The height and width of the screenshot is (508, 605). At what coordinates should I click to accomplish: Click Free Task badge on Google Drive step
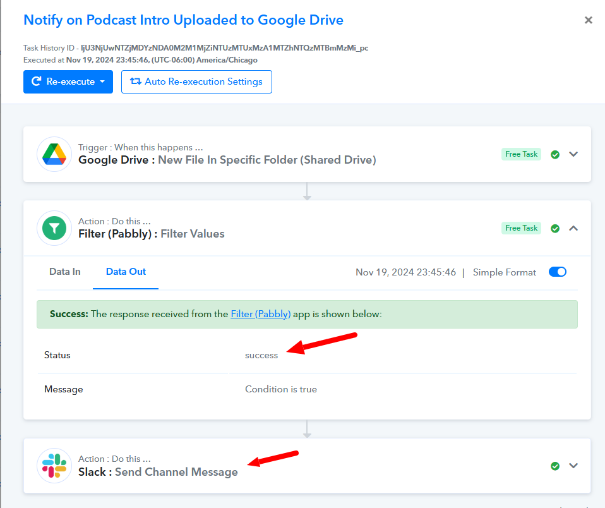point(521,154)
